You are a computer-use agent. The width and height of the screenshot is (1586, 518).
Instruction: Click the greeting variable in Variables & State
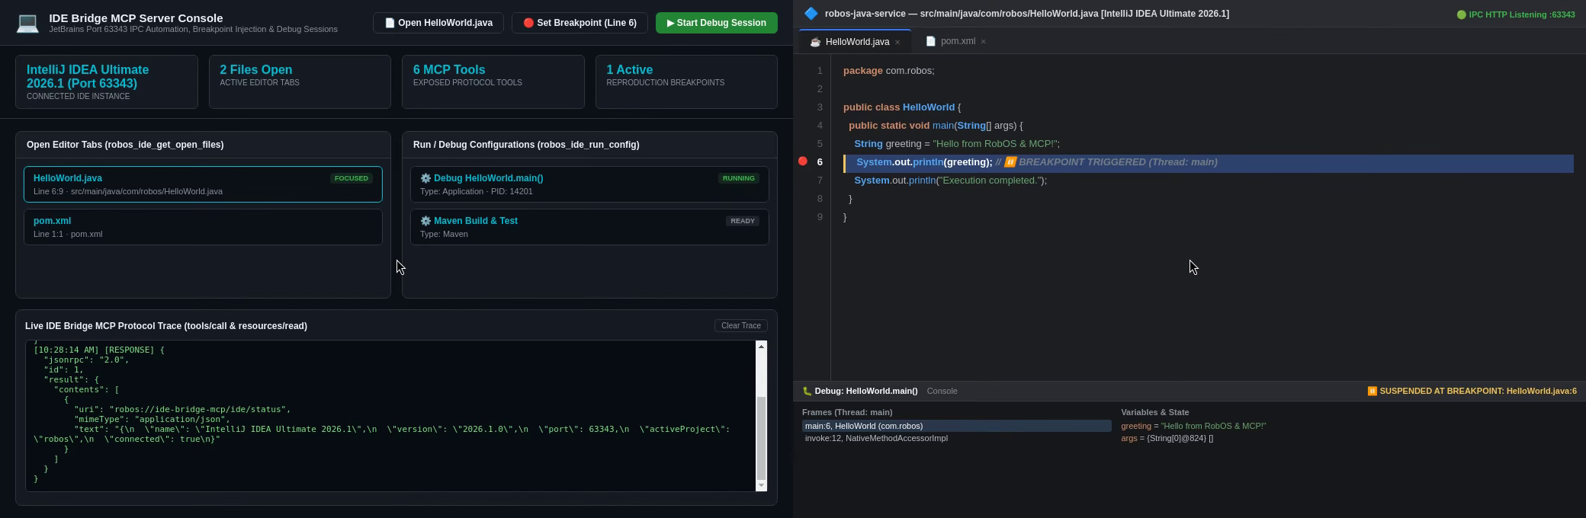click(x=1193, y=426)
